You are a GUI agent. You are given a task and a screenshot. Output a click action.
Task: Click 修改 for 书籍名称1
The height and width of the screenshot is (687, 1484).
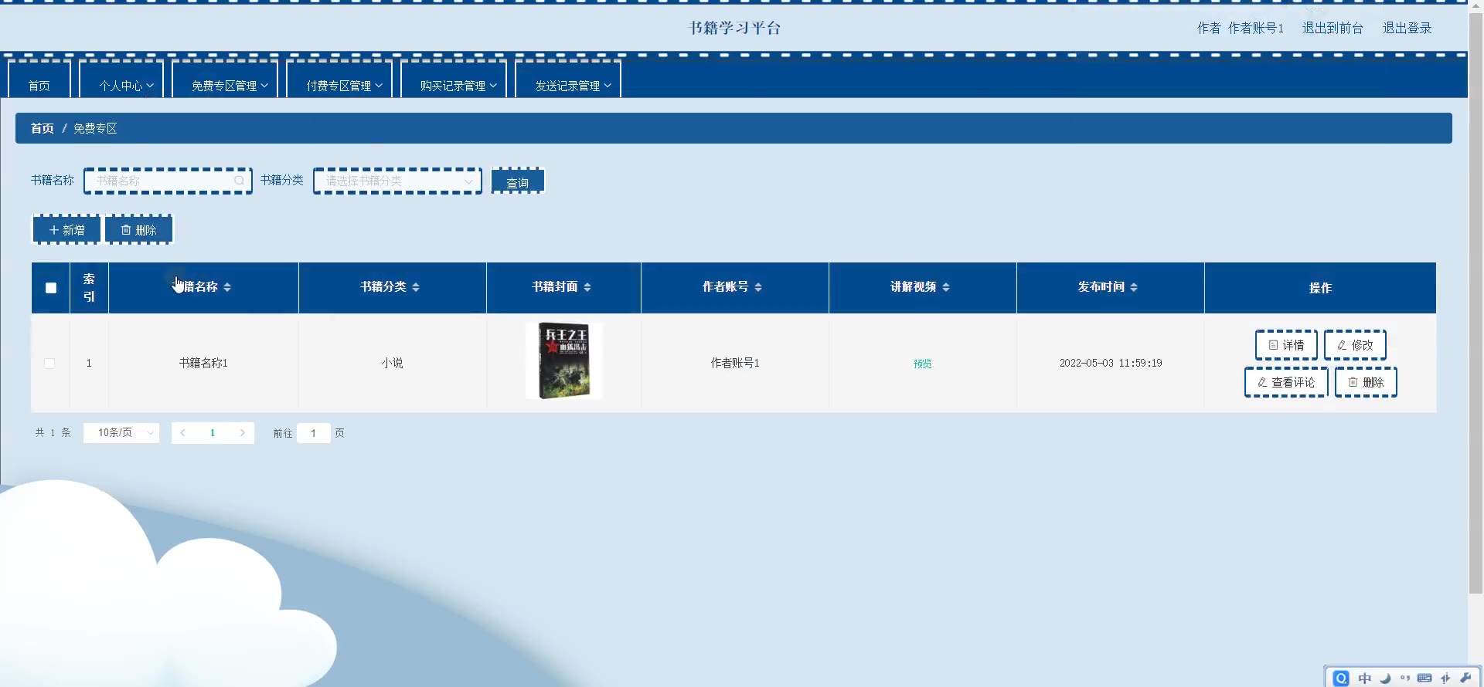(1355, 345)
